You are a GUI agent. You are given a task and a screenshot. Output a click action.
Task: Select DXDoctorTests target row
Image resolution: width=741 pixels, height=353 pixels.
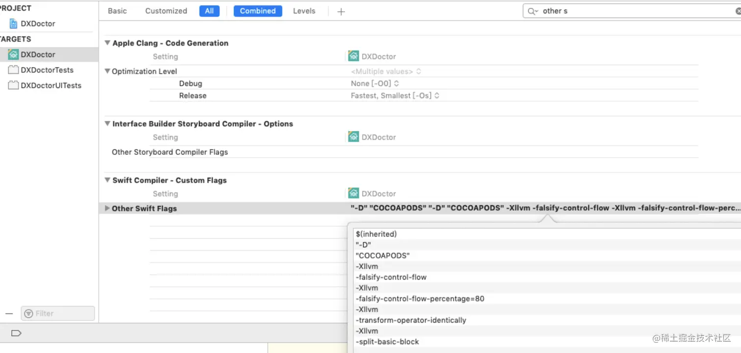point(49,70)
